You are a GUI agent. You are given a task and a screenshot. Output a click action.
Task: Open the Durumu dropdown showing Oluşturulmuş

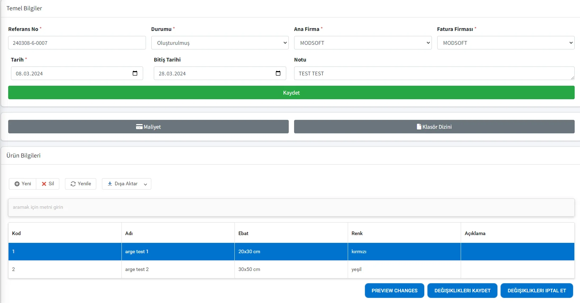click(x=220, y=43)
